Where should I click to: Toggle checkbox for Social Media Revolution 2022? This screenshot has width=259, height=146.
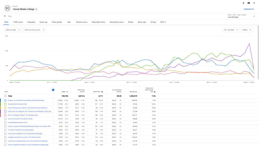click(5, 104)
